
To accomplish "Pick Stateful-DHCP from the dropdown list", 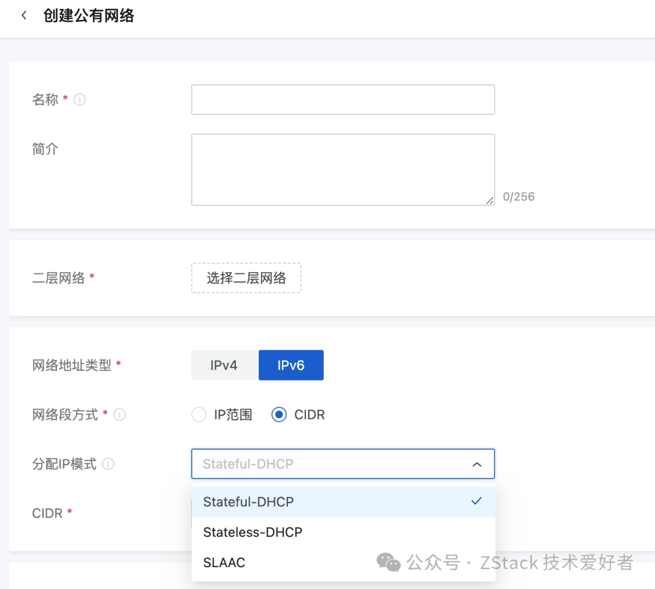I will click(x=249, y=502).
